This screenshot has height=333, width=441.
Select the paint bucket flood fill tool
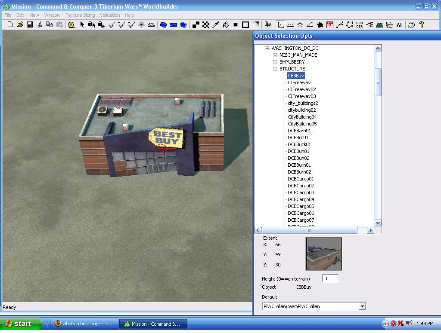pos(226,24)
